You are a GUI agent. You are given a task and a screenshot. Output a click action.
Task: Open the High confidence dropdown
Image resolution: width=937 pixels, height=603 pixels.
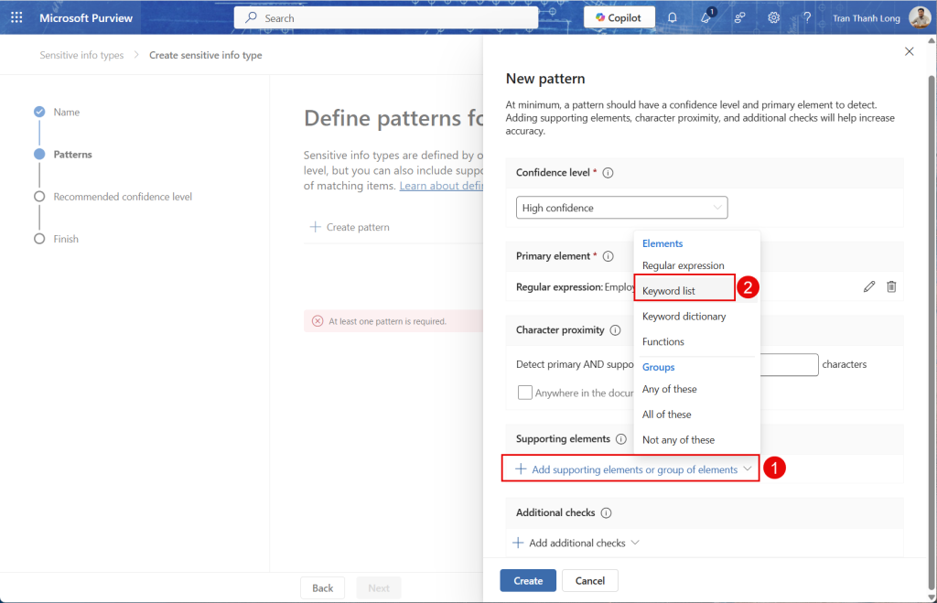[x=621, y=208]
